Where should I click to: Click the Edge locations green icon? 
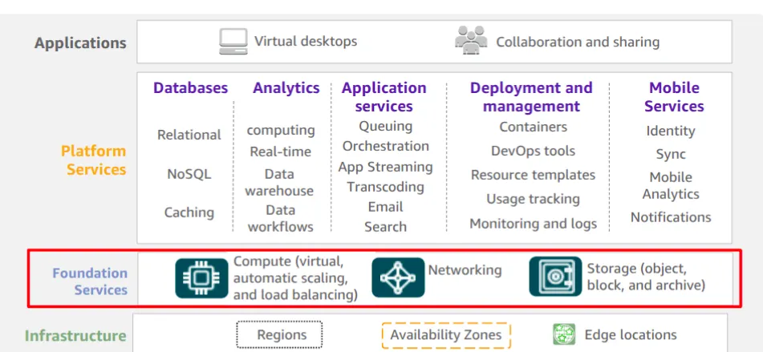pyautogui.click(x=564, y=334)
